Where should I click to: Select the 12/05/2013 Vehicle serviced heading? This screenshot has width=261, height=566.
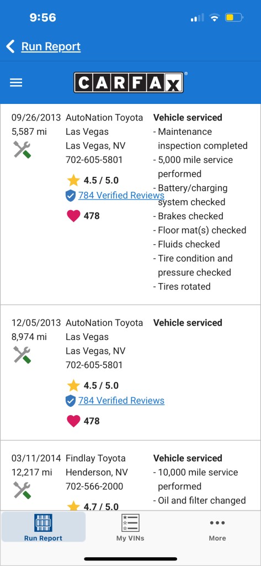coord(188,323)
